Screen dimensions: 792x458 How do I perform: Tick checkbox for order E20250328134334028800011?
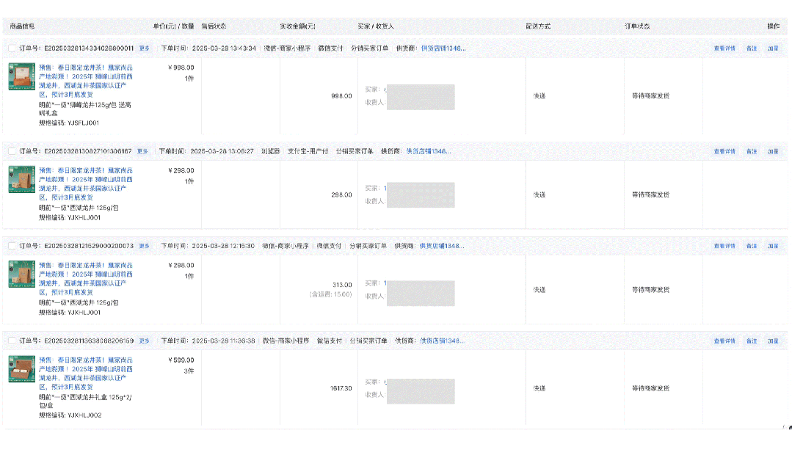coord(12,48)
